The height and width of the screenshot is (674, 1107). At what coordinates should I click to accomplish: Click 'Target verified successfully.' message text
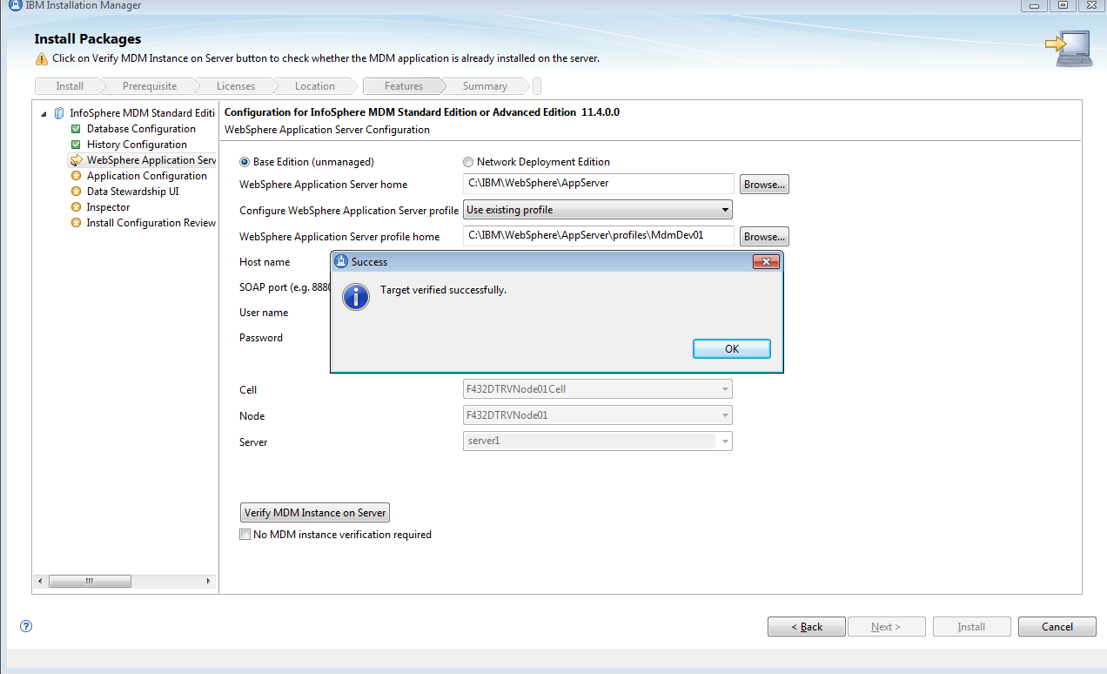click(443, 290)
